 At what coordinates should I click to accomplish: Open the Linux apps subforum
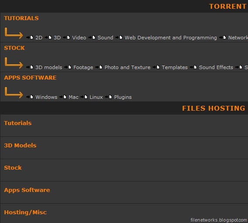pos(96,97)
